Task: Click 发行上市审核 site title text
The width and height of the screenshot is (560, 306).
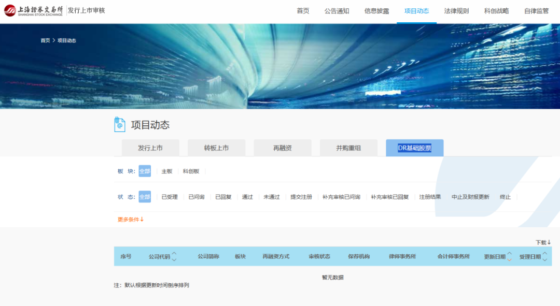Action: tap(87, 10)
